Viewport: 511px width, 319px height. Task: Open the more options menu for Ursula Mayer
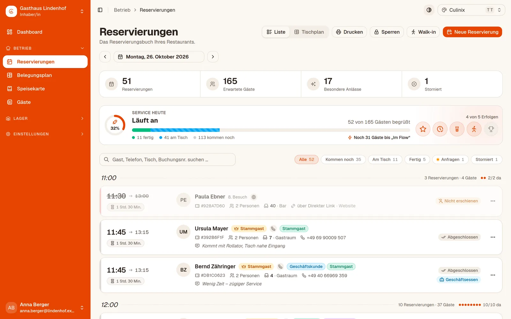493,237
